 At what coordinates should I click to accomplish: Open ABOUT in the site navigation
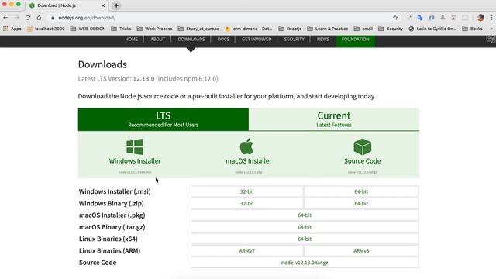click(x=157, y=40)
